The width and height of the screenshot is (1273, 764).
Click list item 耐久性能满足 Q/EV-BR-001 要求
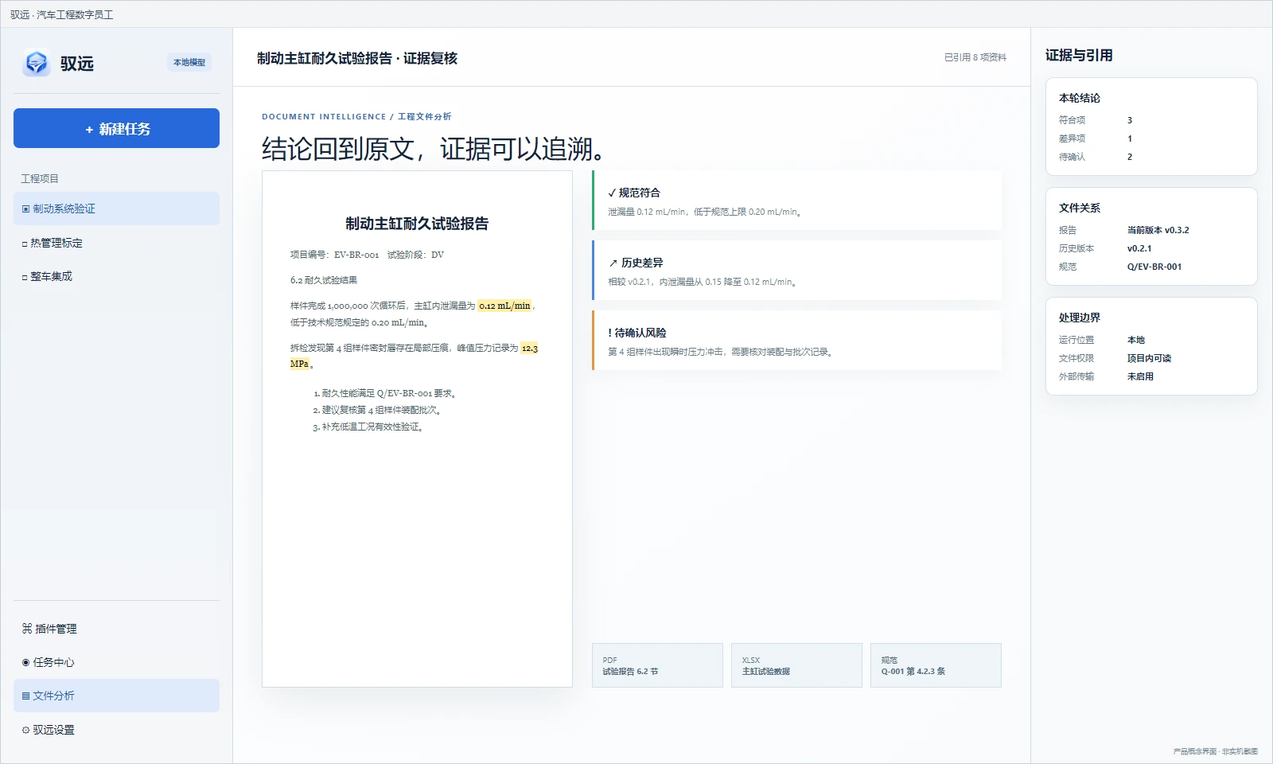(389, 393)
